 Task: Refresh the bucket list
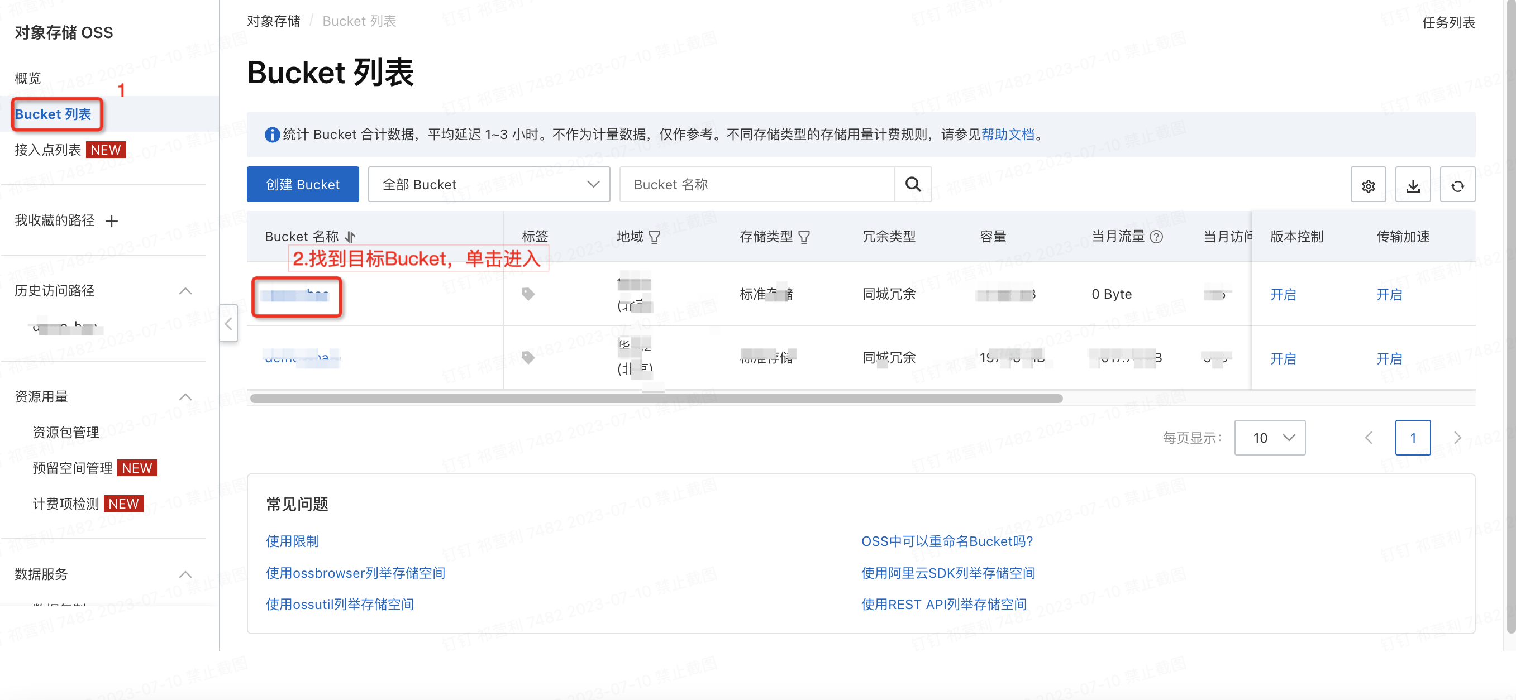pyautogui.click(x=1457, y=186)
